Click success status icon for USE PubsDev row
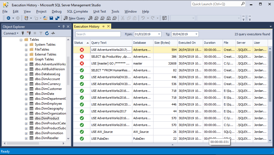This screenshot has width=274, height=155. (82, 139)
